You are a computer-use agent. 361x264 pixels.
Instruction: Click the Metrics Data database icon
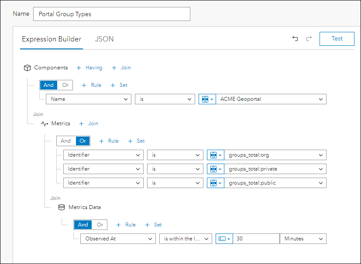(62, 207)
